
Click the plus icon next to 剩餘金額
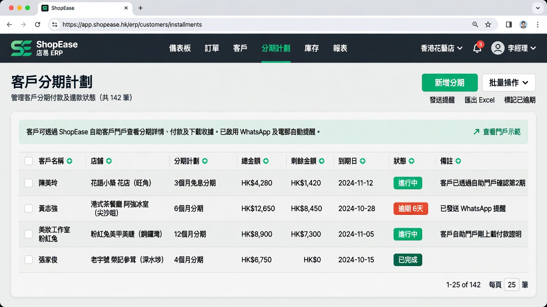tap(322, 161)
